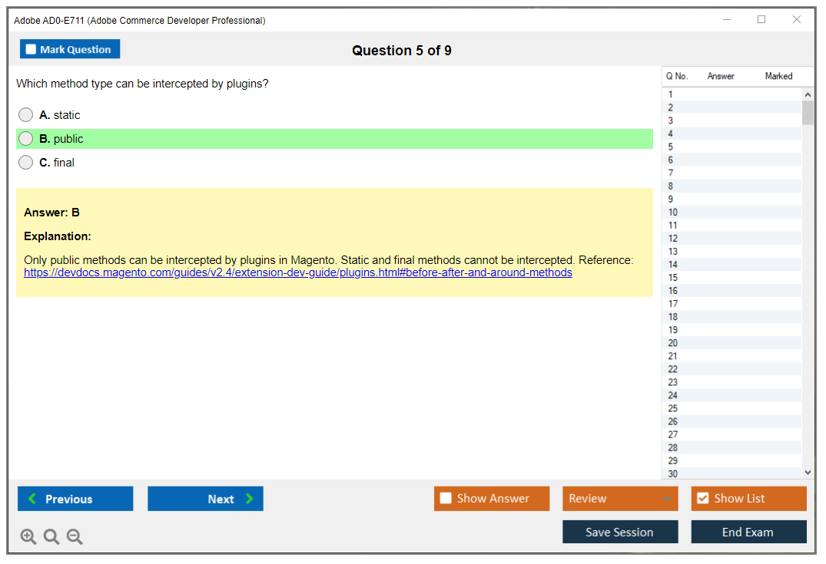
Task: Jump to question 12 in list
Action: [673, 239]
